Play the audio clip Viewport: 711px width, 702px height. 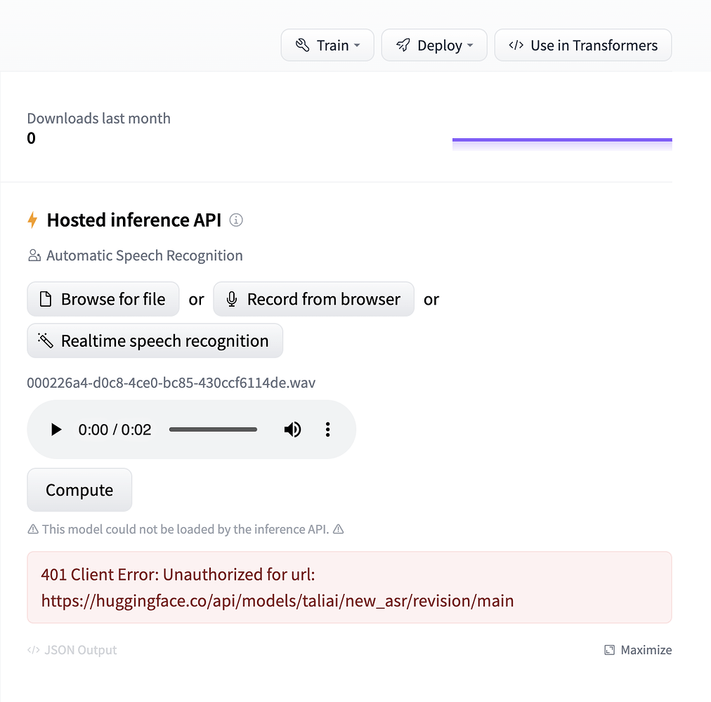pyautogui.click(x=56, y=430)
